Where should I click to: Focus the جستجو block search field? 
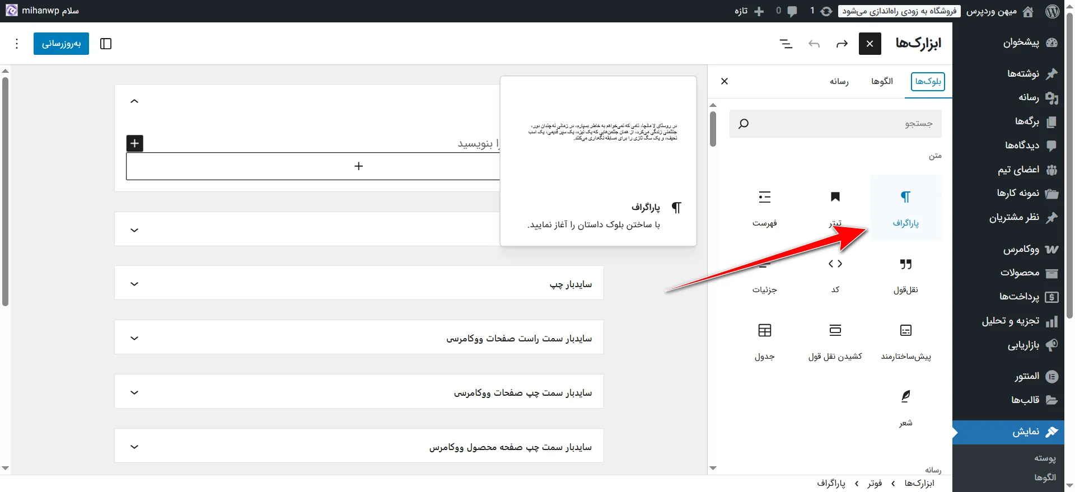(x=835, y=124)
